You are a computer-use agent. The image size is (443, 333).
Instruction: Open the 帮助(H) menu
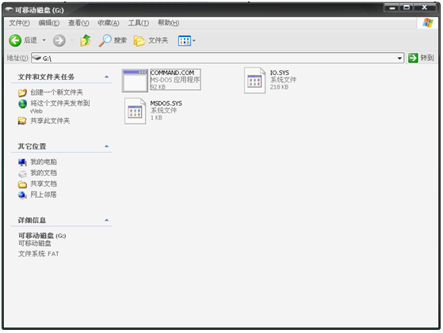coord(168,23)
